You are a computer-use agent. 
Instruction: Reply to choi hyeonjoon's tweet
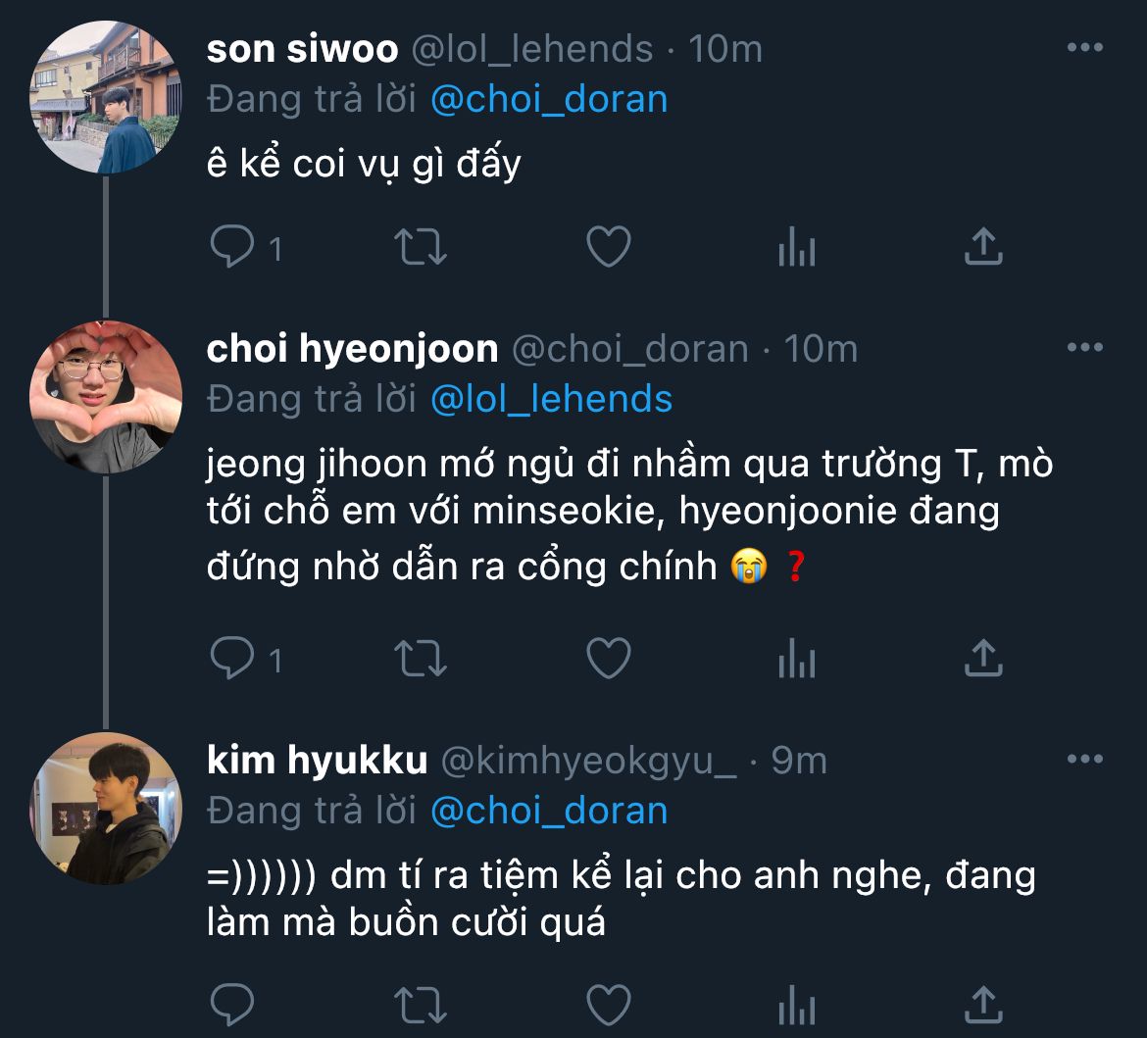tap(232, 660)
